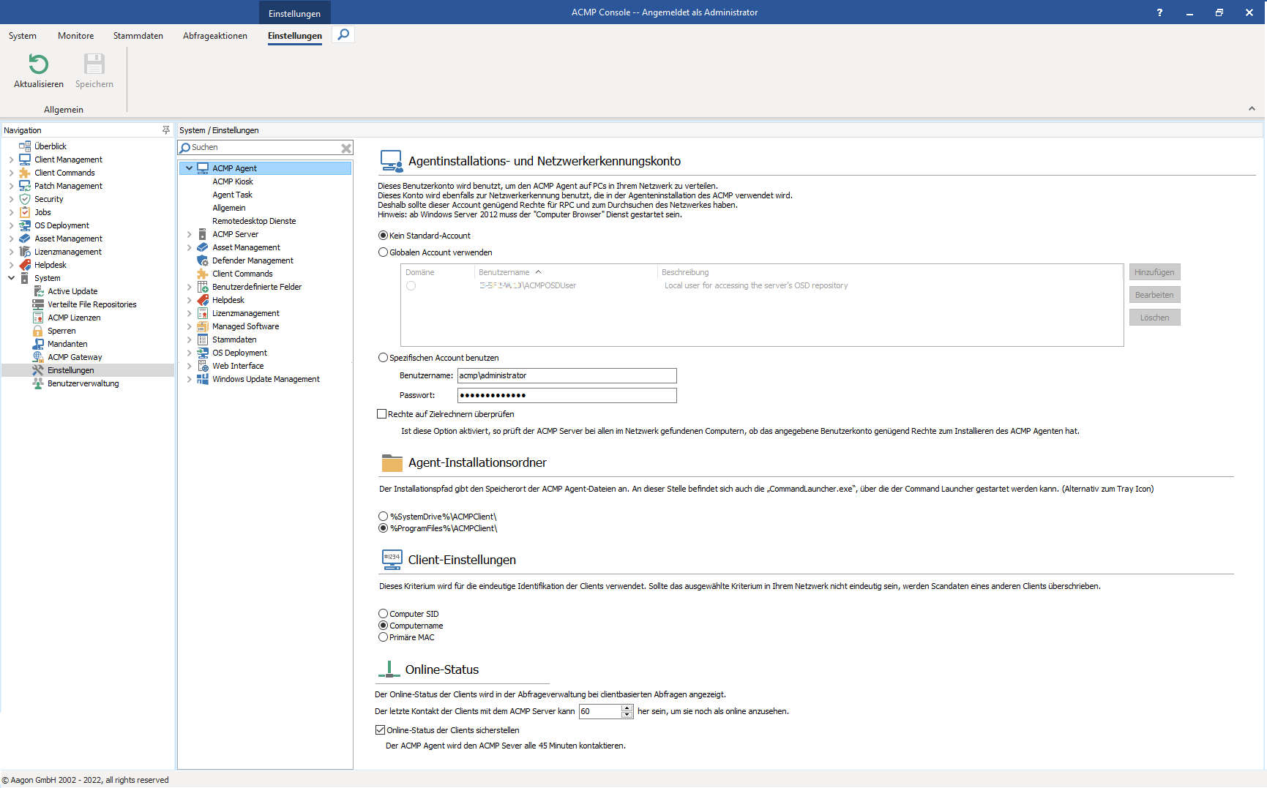Click the Defender Management icon in settings tree
Screen dimensions: 1267x788
203,260
